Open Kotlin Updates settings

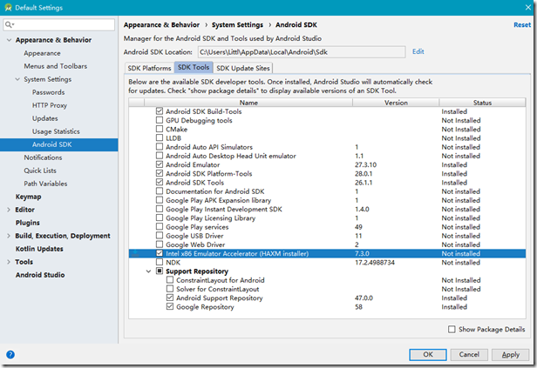[39, 249]
